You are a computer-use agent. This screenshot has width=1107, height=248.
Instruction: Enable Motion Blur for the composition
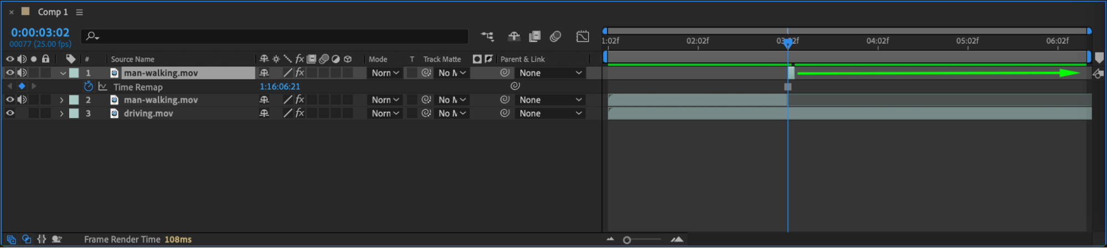[555, 36]
